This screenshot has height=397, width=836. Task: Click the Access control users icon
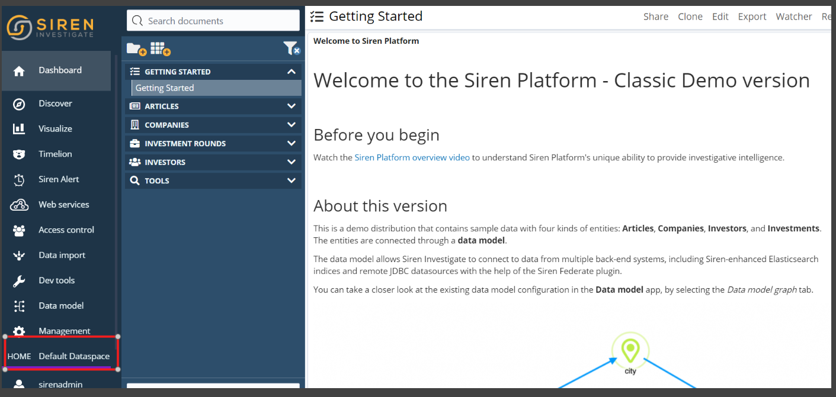point(19,230)
